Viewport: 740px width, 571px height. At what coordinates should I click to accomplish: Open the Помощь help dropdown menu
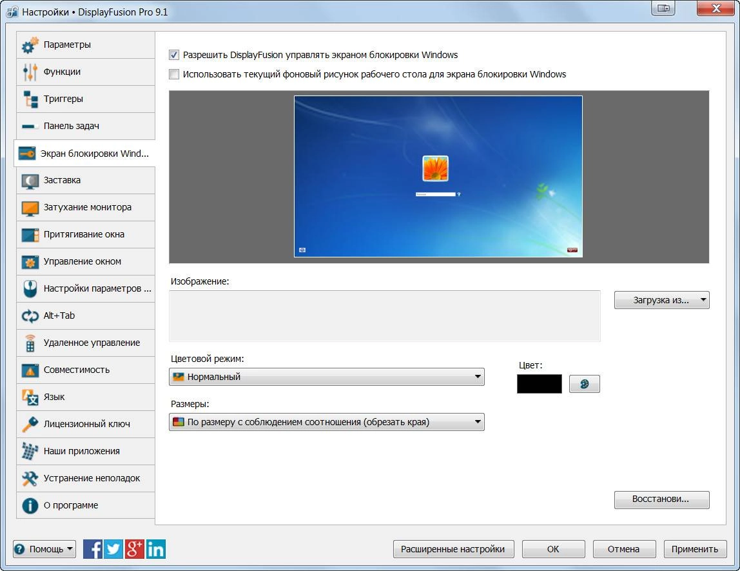coord(44,549)
